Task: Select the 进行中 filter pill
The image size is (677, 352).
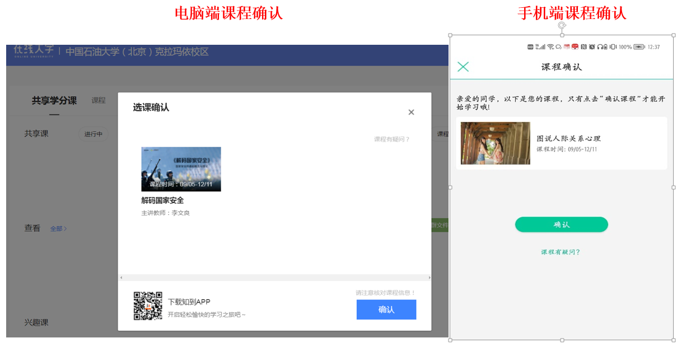Action: pos(93,134)
